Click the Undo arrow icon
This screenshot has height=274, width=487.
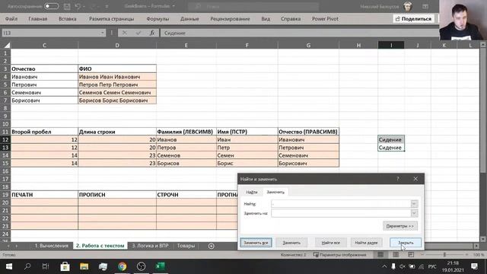[x=78, y=6]
